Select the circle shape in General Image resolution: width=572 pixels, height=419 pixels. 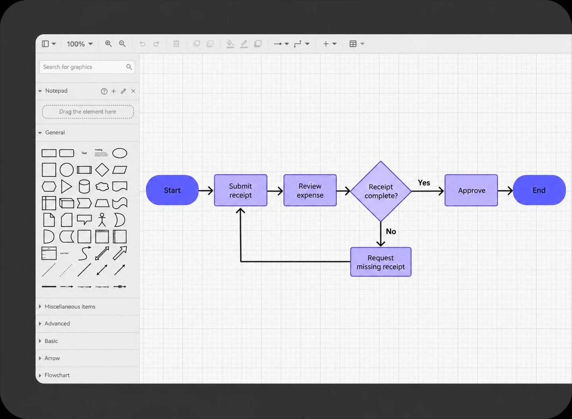coord(67,170)
